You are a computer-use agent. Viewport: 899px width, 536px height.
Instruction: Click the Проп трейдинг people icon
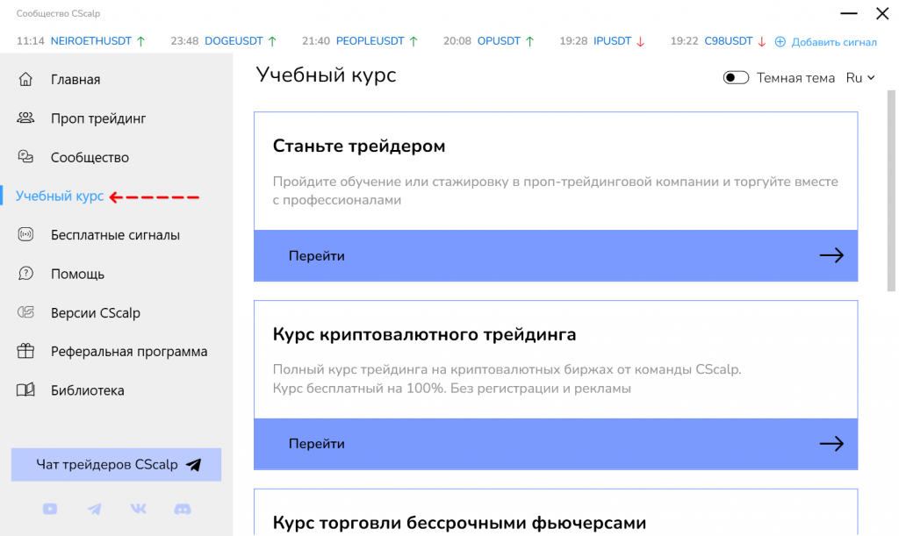click(x=26, y=118)
